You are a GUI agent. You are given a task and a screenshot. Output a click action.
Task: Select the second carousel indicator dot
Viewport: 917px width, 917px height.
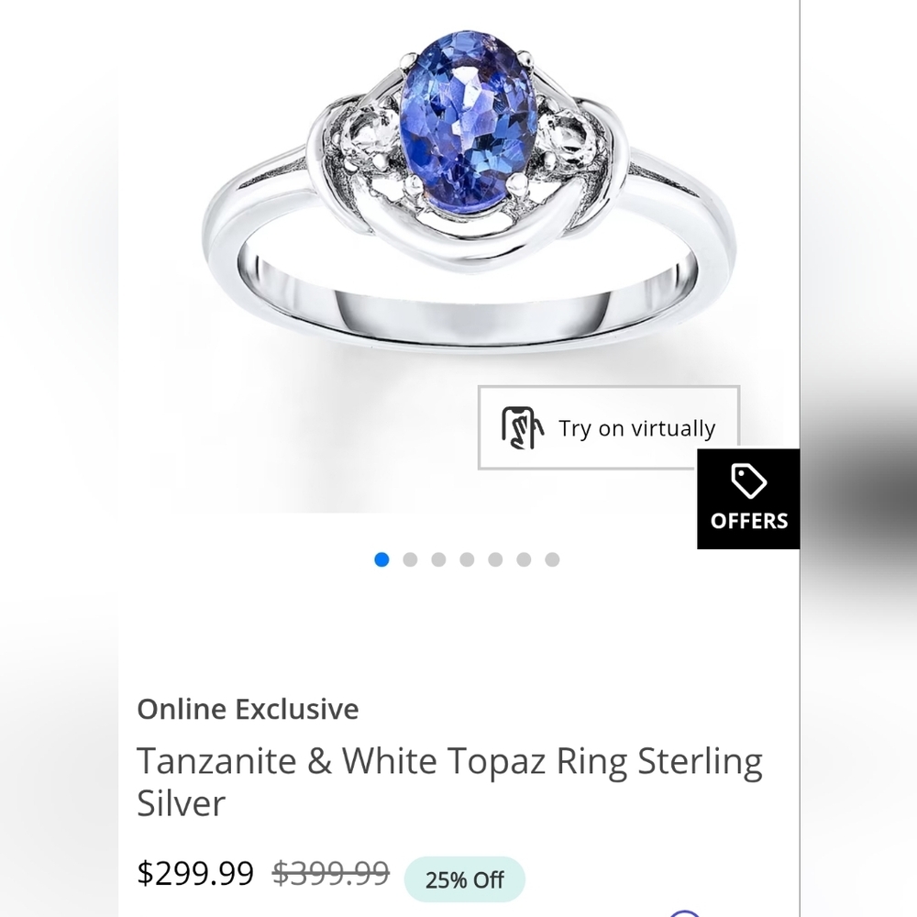pyautogui.click(x=410, y=559)
